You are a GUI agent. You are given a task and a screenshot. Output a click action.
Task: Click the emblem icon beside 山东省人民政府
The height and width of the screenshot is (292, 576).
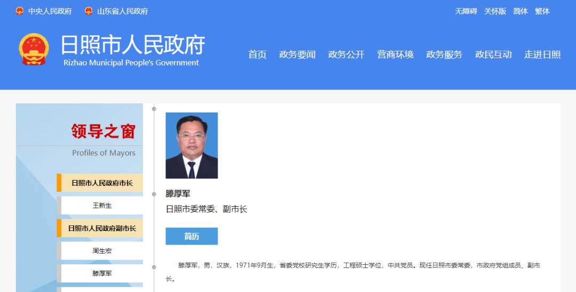pos(89,11)
